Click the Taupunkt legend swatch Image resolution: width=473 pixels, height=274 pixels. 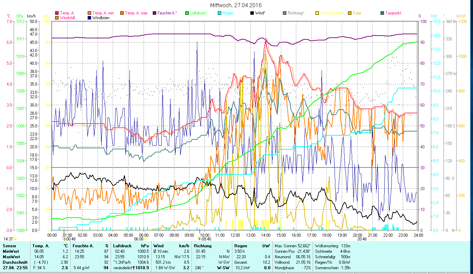(382, 13)
